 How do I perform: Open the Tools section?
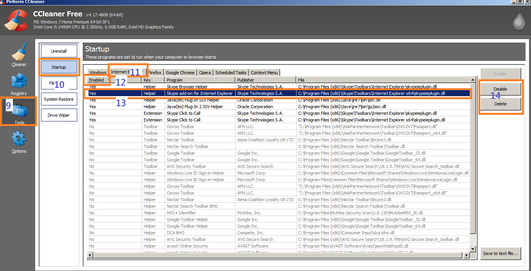19,112
